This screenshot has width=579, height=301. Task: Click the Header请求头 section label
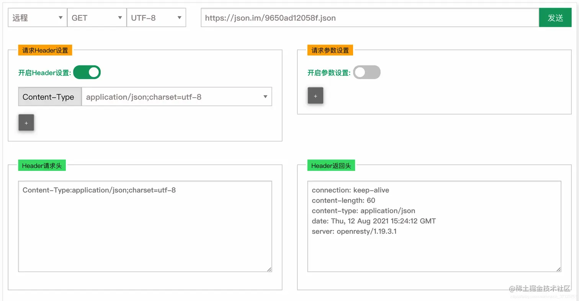coord(42,165)
